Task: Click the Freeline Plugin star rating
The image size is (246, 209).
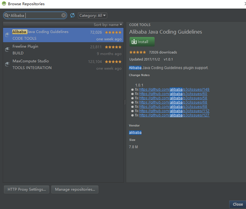Action: (113, 47)
